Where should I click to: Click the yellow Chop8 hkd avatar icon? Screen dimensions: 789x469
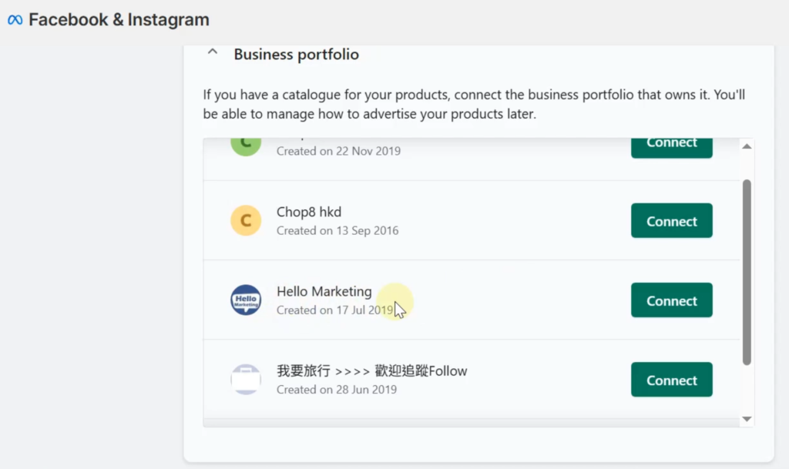pyautogui.click(x=246, y=221)
